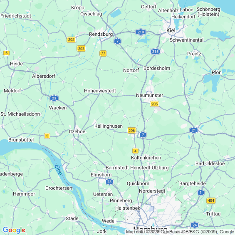Click the yellow 205 road shield near Neumünster
The width and height of the screenshot is (235, 235).
(x=154, y=104)
